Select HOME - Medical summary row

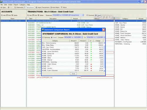click(x=131, y=37)
